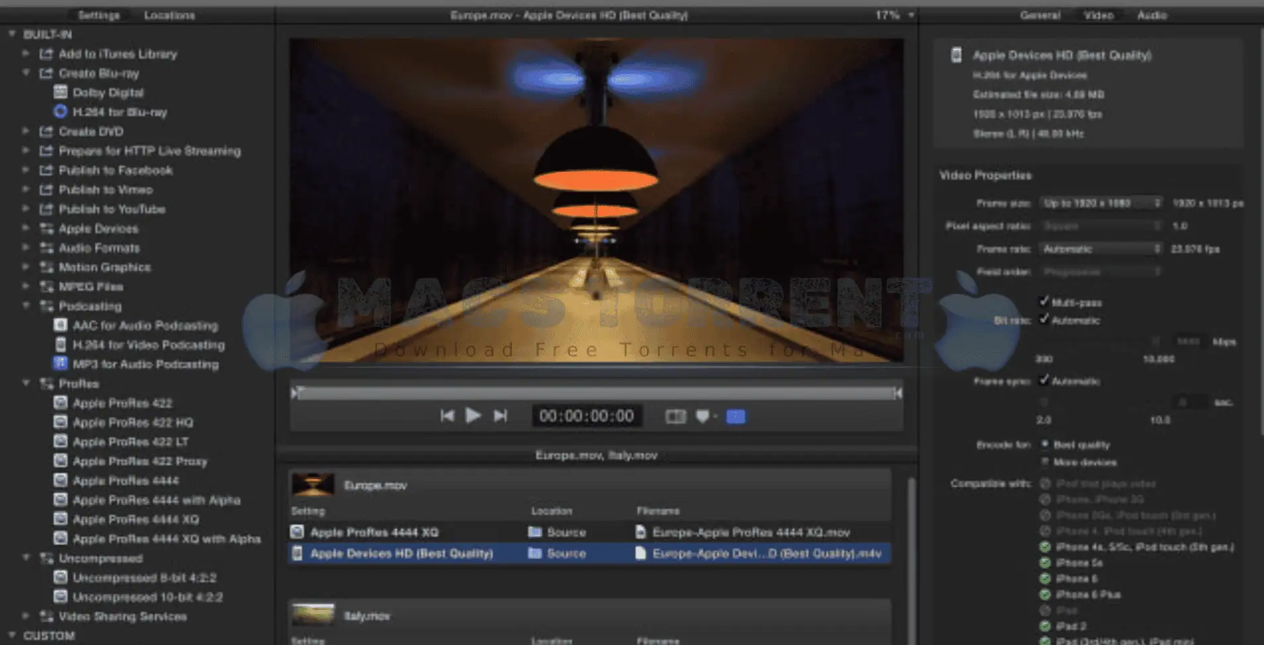Screen dimensions: 1264x645
Task: Collapse the BUILT-IN section
Action: [12, 34]
